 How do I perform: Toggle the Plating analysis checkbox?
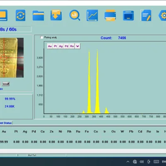pos(41,37)
